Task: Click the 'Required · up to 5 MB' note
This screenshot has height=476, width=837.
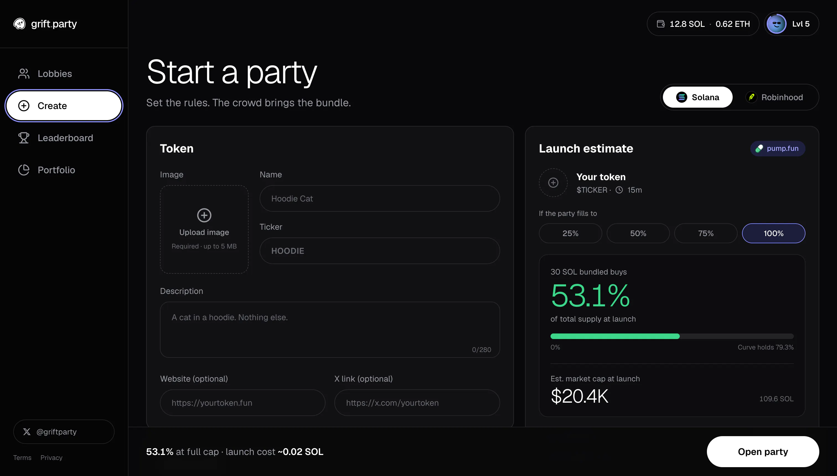Action: [204, 246]
